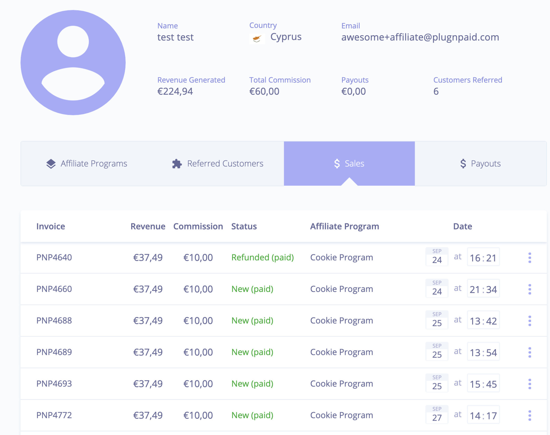Open three-dot menu for invoice PNP4693
This screenshot has width=550, height=435.
(x=529, y=384)
